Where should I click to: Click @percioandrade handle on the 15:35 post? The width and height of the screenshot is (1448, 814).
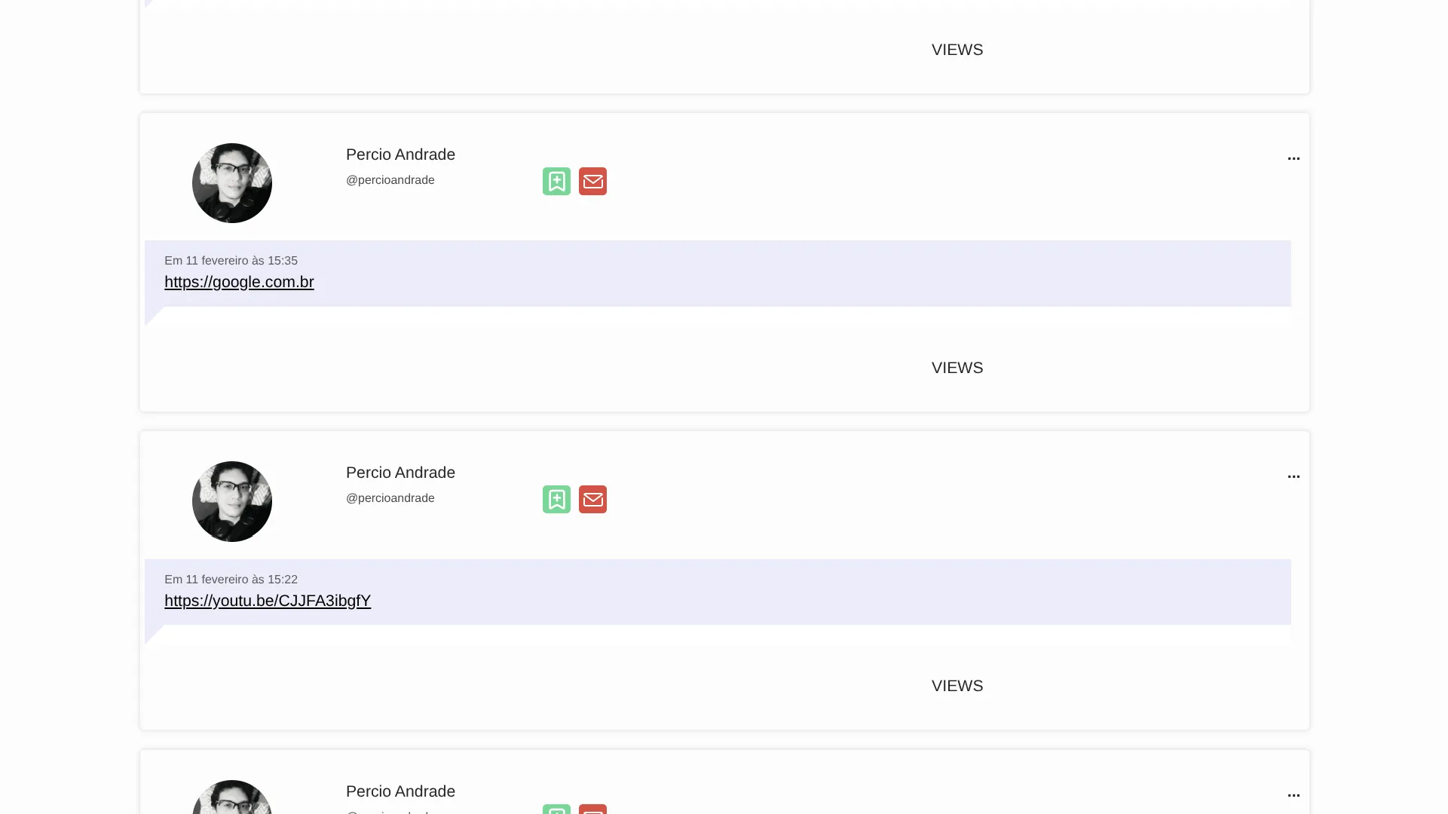click(x=390, y=180)
